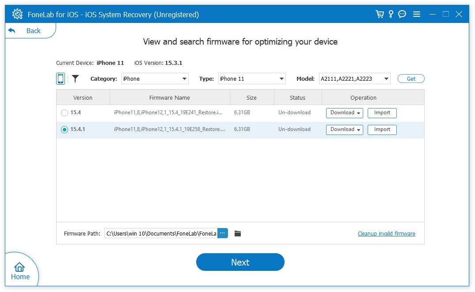
Task: Import firmware for version 15.4
Action: (x=382, y=113)
